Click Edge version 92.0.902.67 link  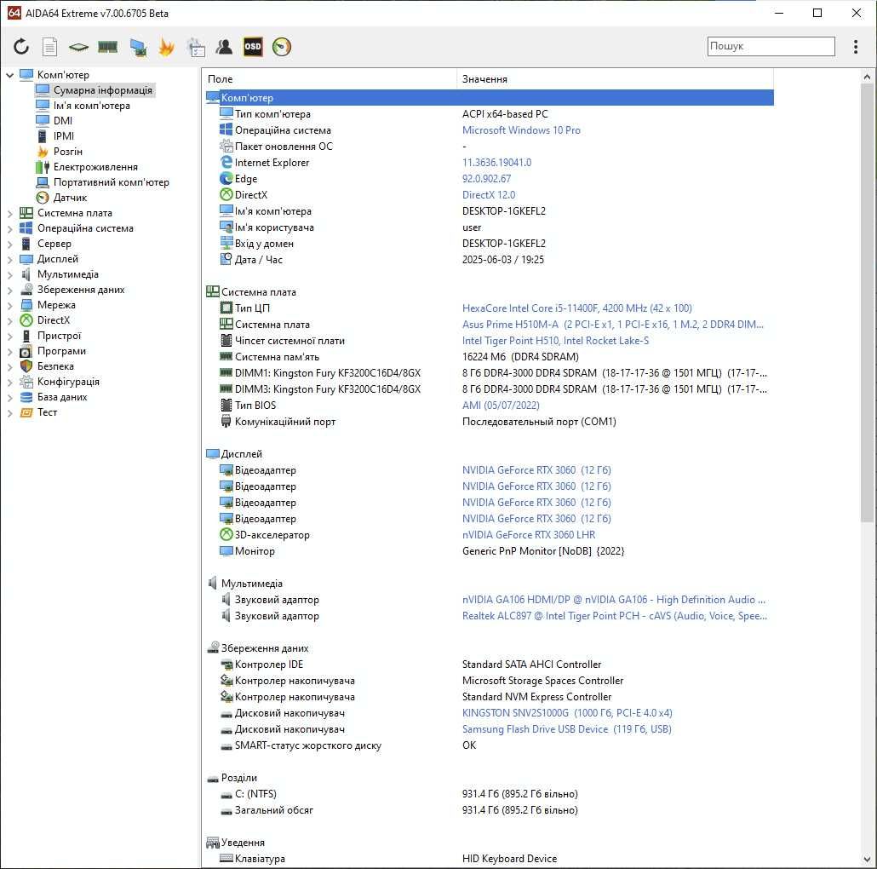[x=486, y=179]
